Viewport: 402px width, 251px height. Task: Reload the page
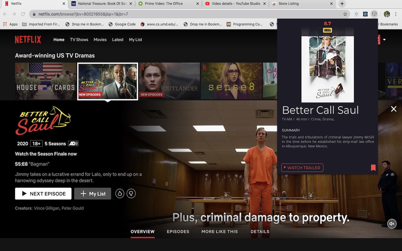tap(23, 14)
